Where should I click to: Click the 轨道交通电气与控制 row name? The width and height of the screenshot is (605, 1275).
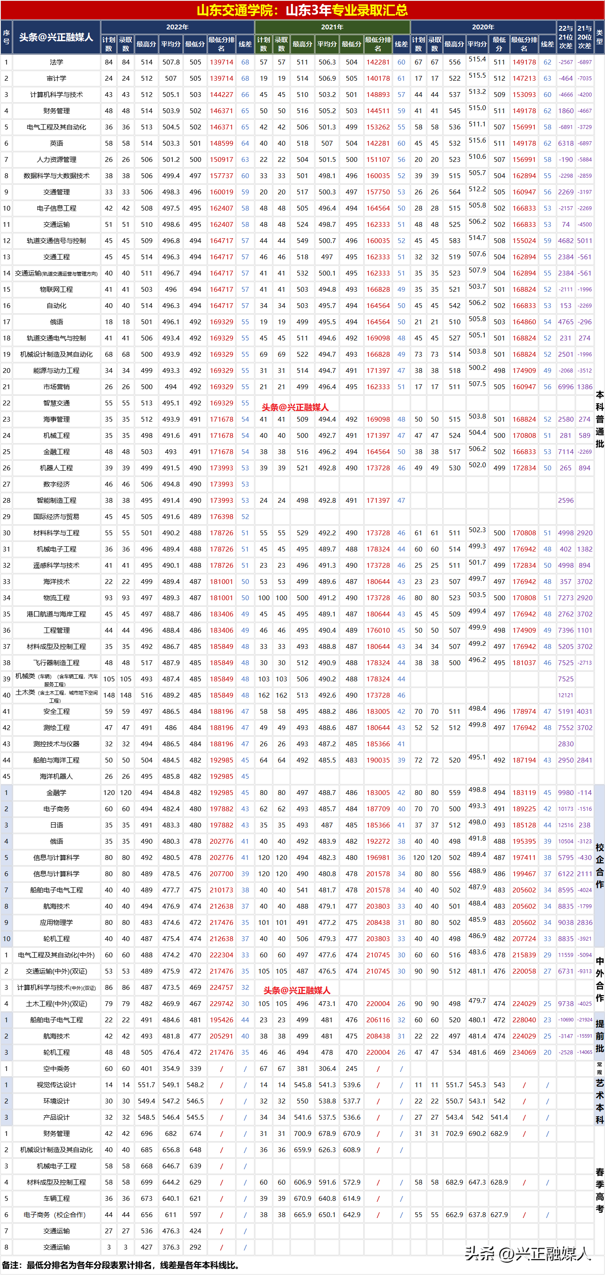coord(57,339)
